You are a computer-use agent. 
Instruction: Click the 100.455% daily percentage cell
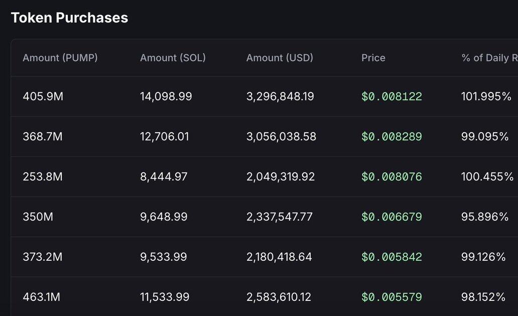[x=487, y=176]
